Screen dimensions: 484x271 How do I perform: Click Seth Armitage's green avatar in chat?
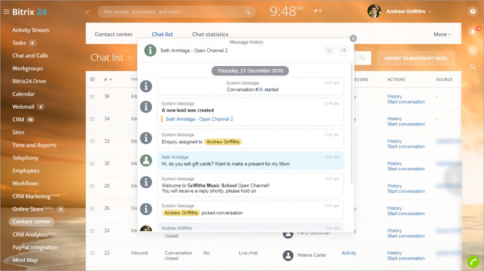146,161
